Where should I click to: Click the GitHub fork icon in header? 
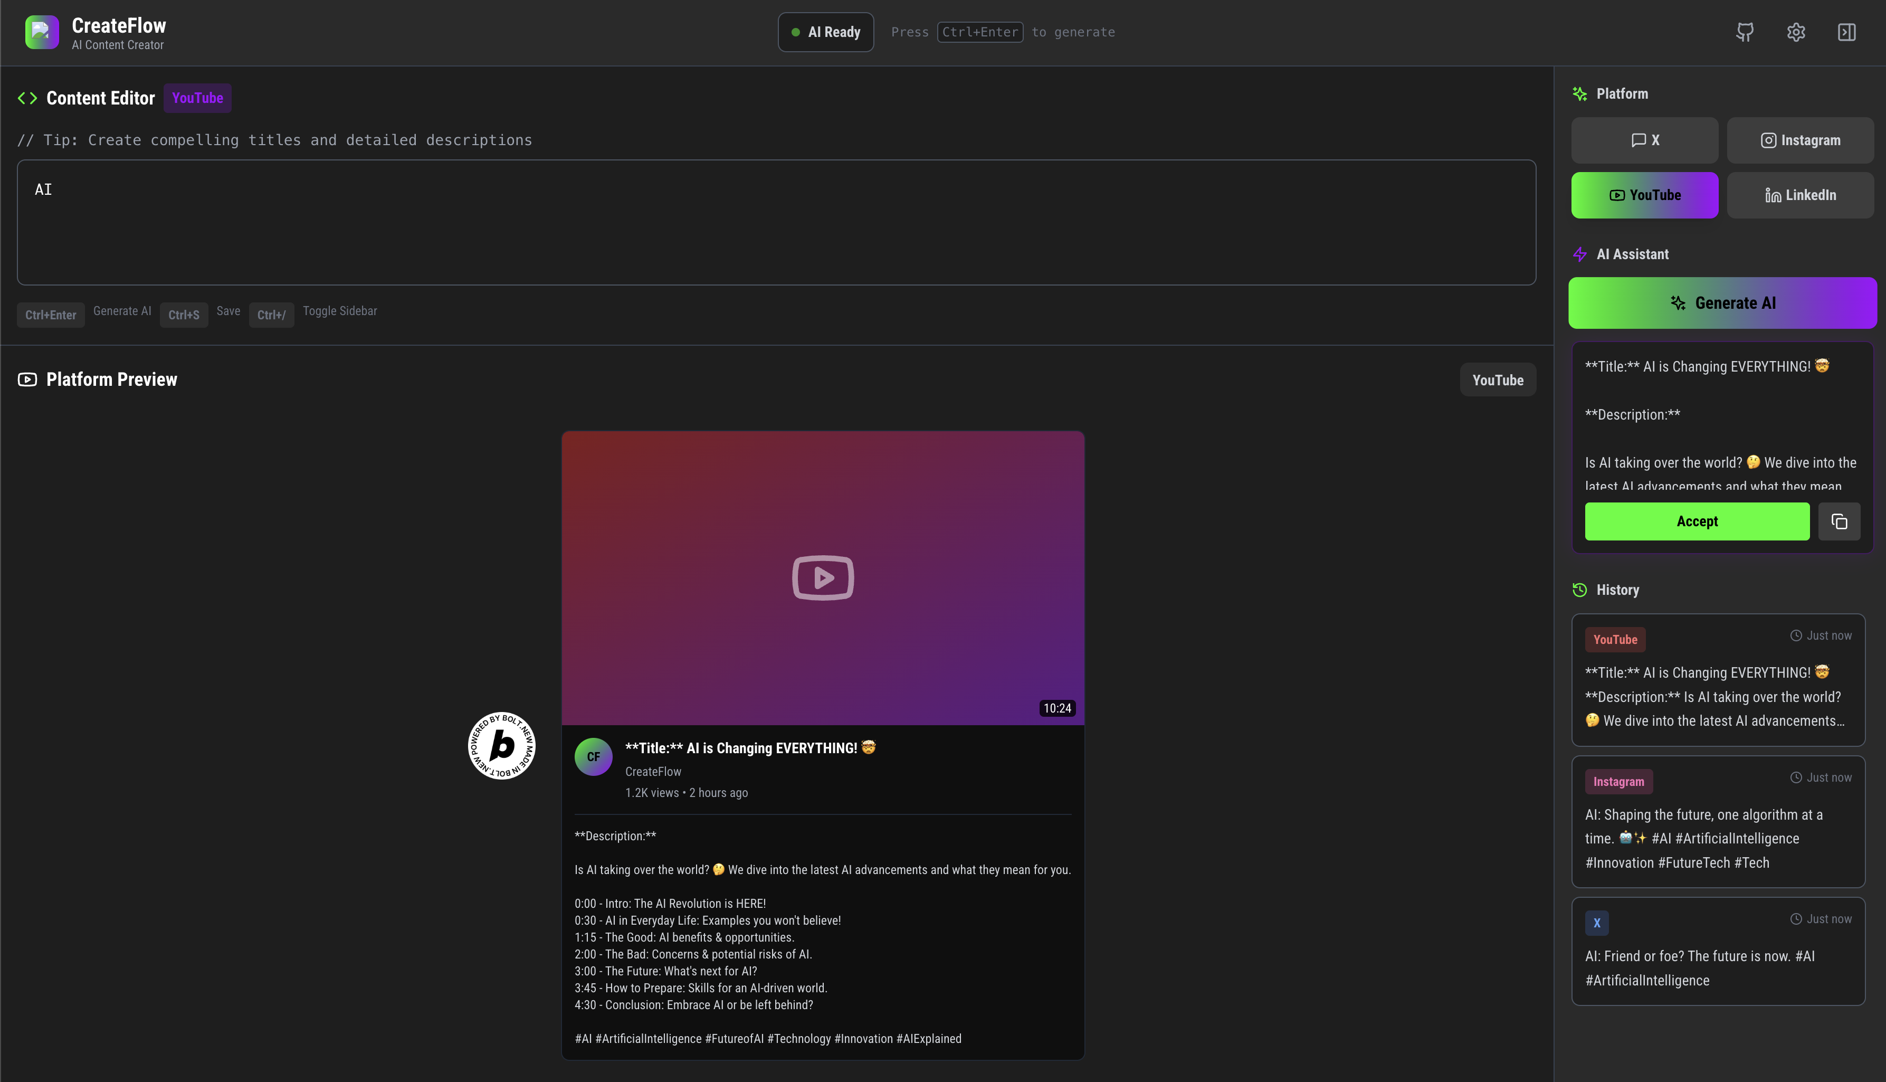coord(1745,32)
